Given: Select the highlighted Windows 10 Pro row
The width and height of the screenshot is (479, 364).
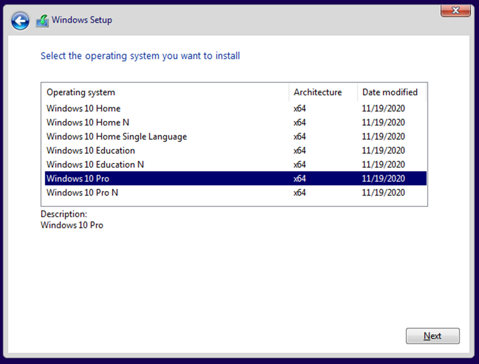Looking at the screenshot, I should pos(235,178).
